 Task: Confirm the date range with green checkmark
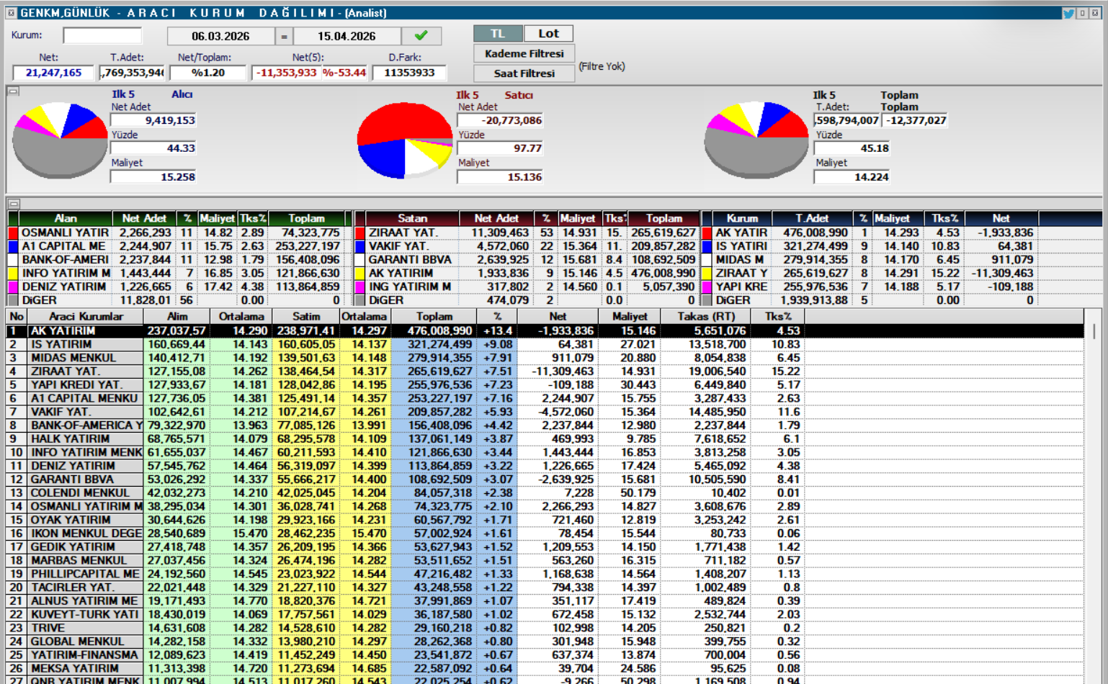(421, 35)
